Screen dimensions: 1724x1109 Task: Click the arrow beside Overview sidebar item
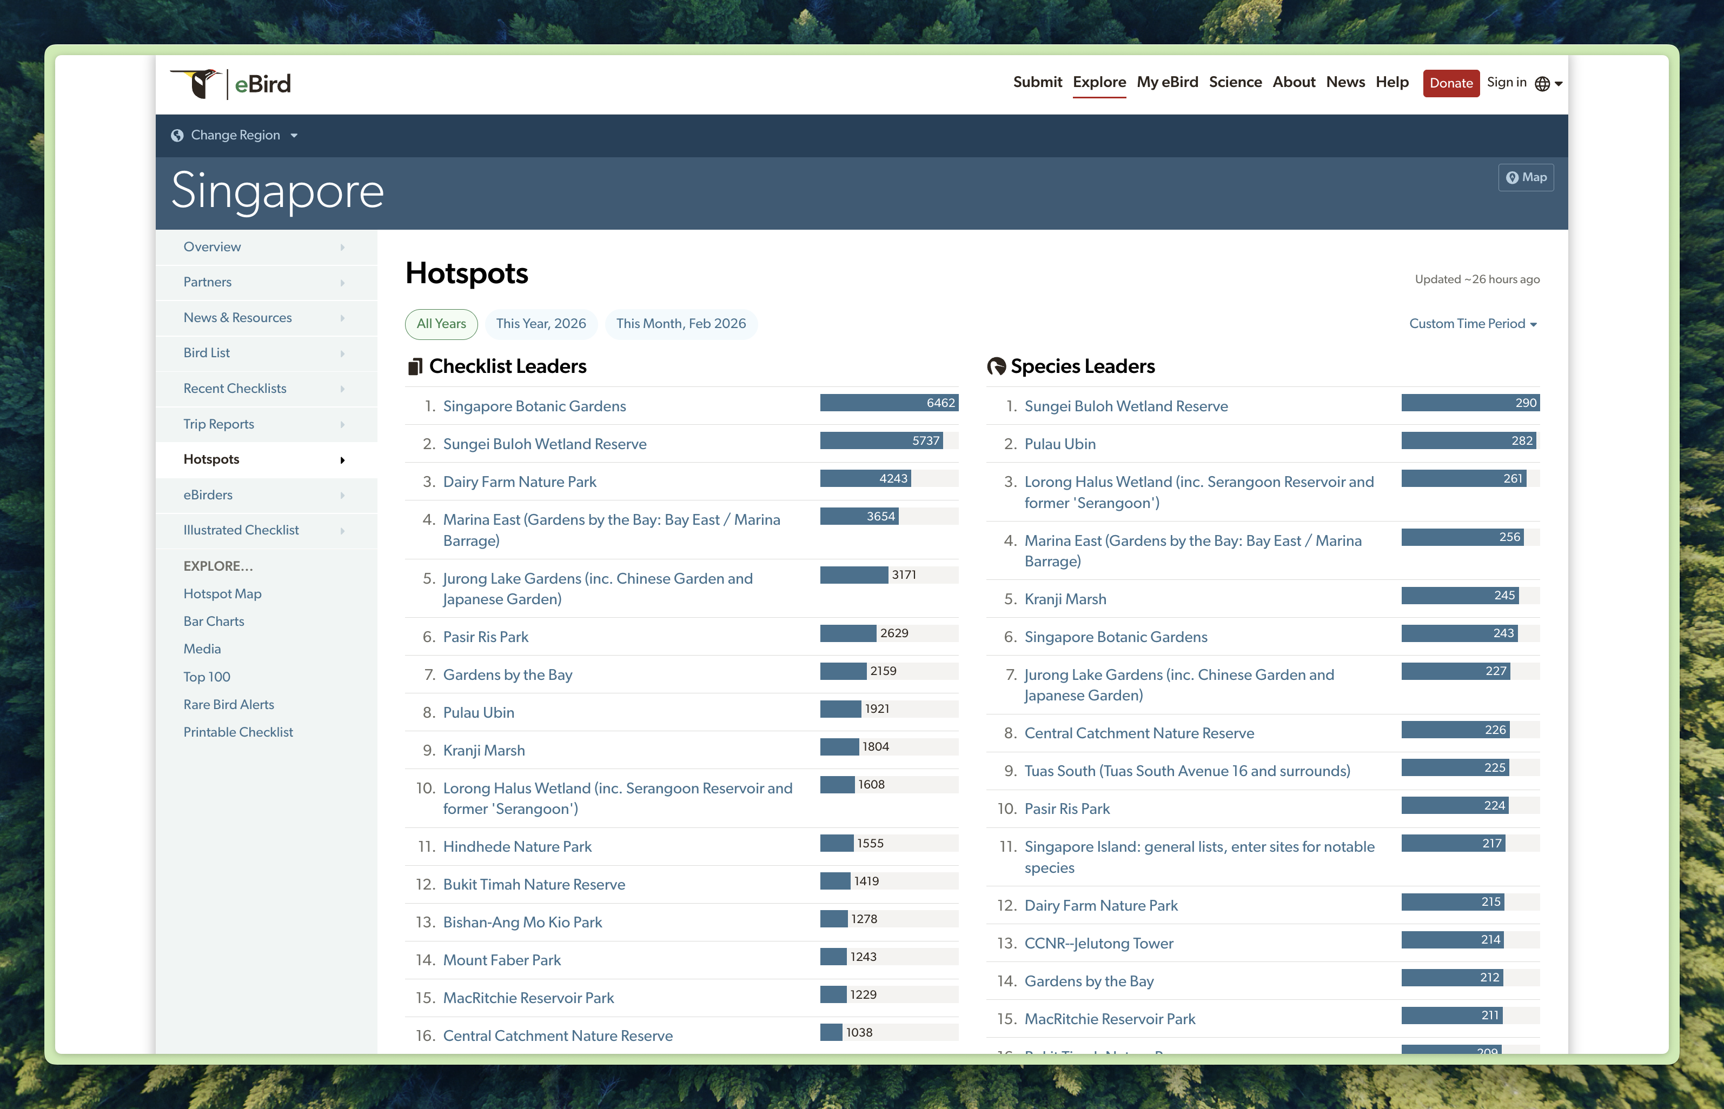click(x=342, y=247)
